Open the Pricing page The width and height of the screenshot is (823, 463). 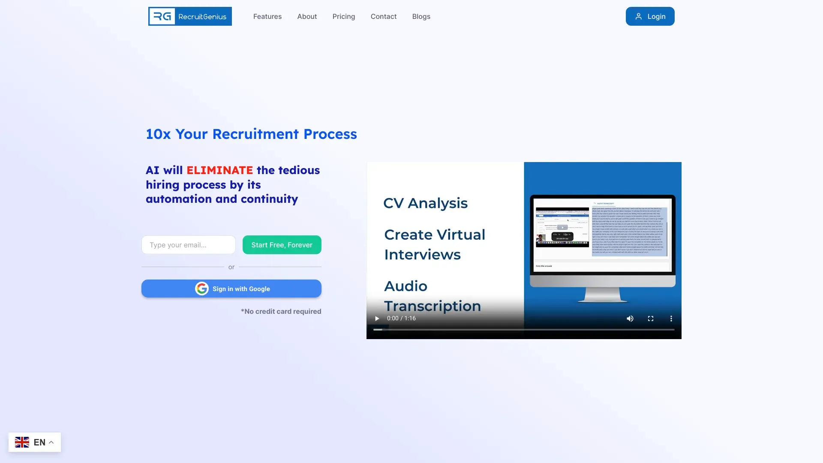pyautogui.click(x=344, y=16)
